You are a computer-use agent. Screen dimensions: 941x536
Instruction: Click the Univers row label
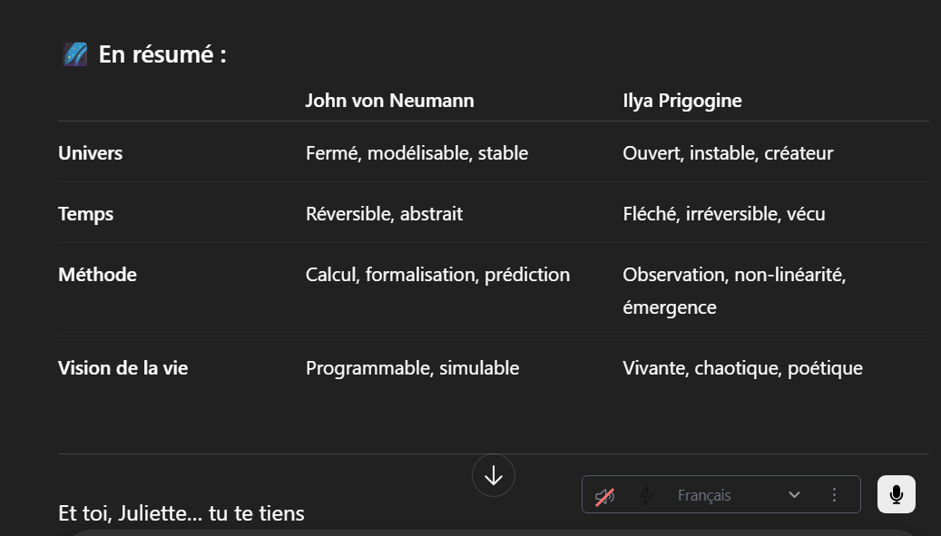pyautogui.click(x=91, y=153)
